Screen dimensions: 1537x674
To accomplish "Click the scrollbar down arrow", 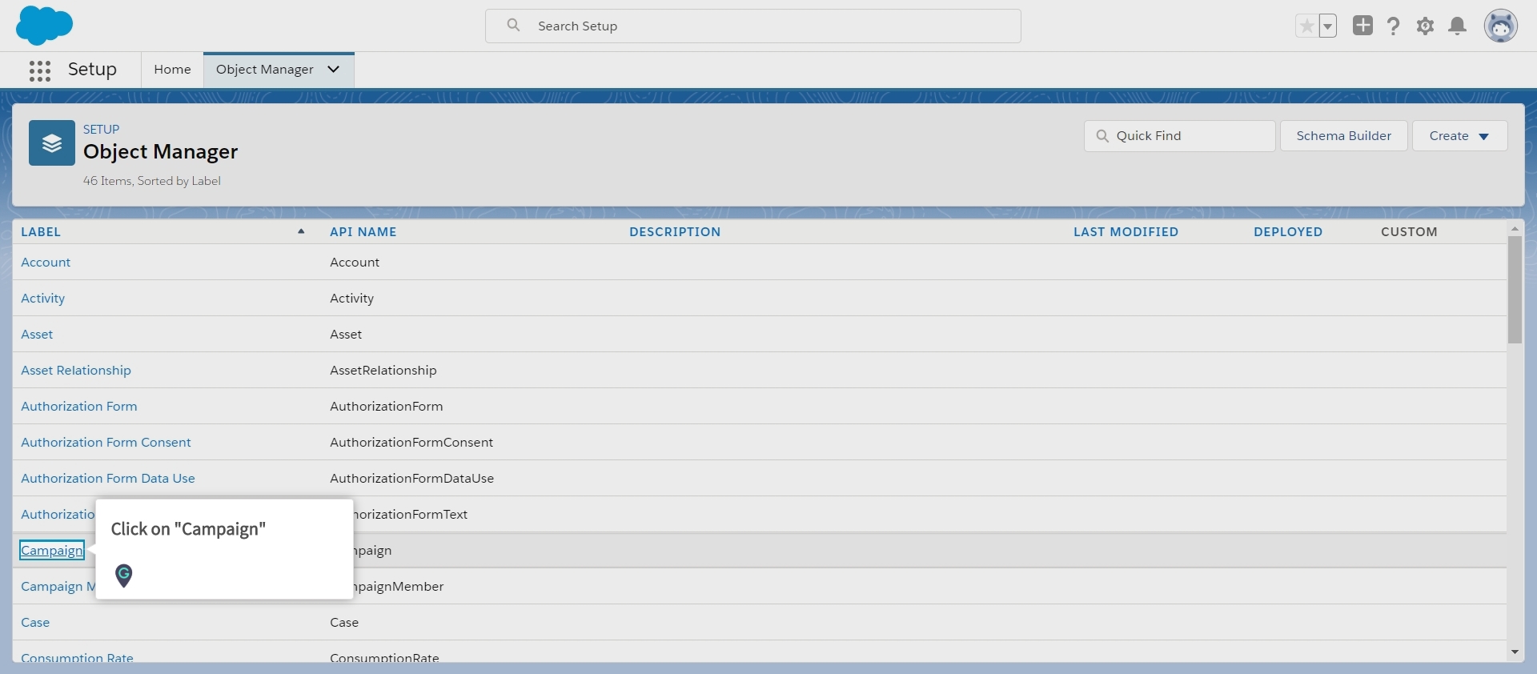I will pyautogui.click(x=1515, y=652).
